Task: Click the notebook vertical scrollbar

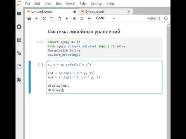Action: (168, 82)
